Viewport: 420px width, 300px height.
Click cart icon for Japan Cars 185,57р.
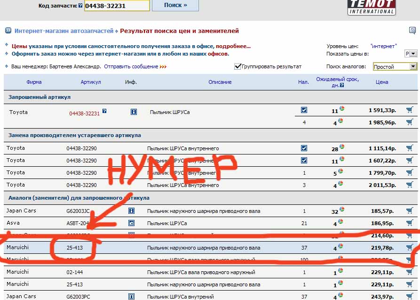pos(409,211)
